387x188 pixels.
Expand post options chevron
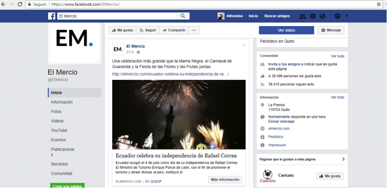coord(244,45)
